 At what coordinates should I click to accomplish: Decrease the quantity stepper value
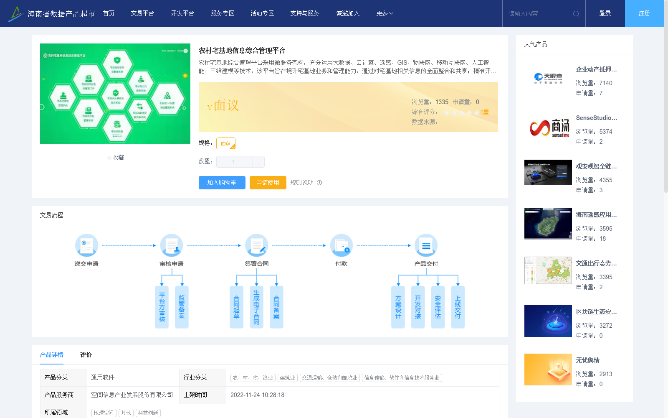258,165
